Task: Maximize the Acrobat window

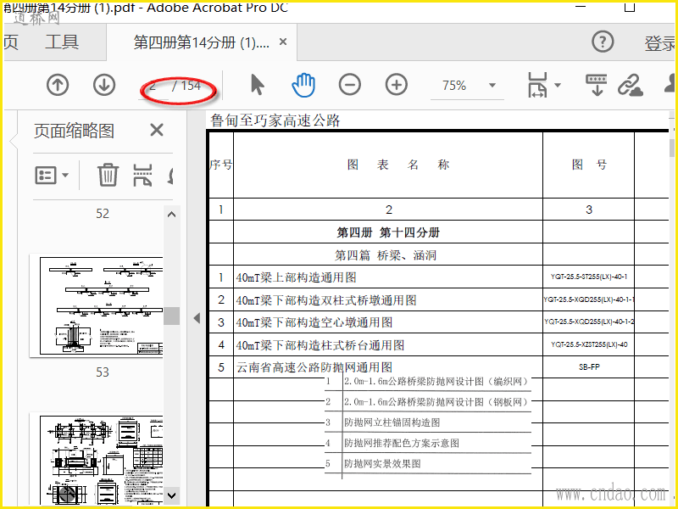Action: [x=630, y=7]
